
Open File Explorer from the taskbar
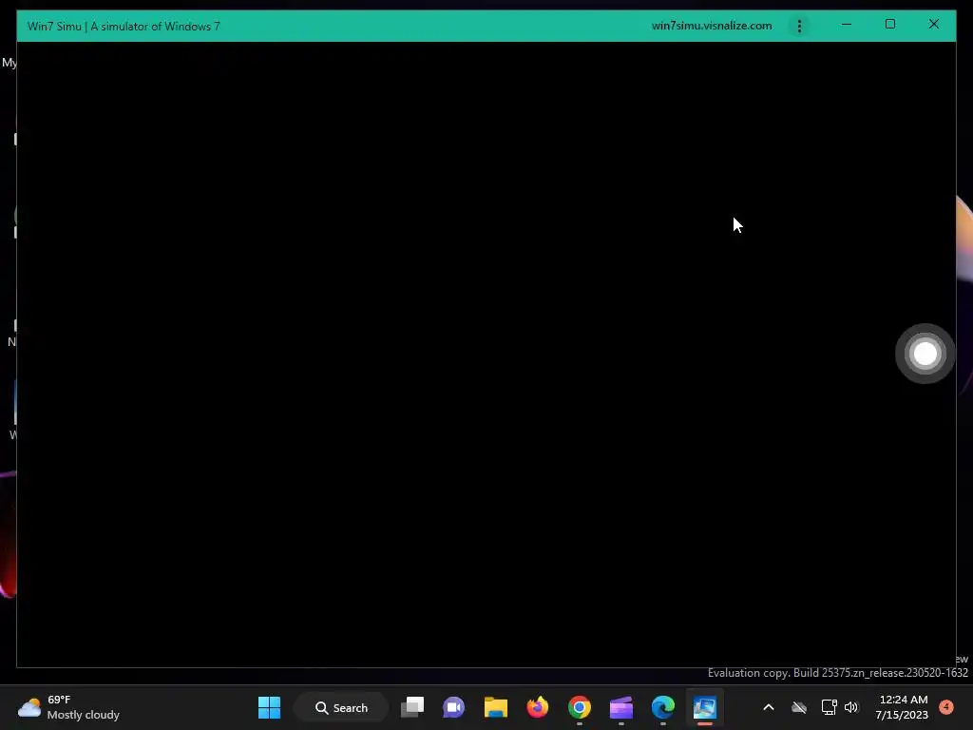click(495, 707)
